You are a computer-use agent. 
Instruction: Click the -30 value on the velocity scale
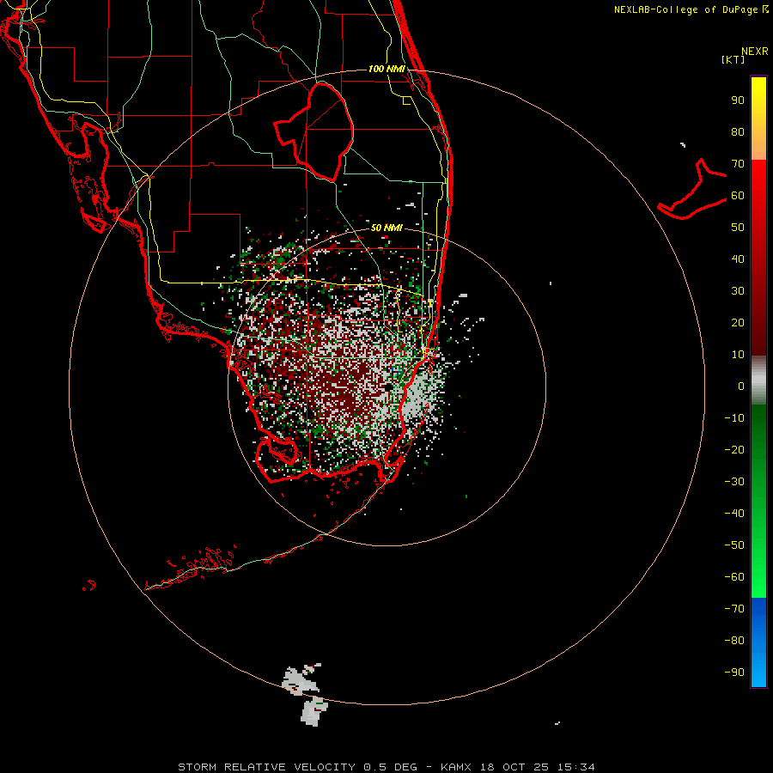tap(734, 482)
